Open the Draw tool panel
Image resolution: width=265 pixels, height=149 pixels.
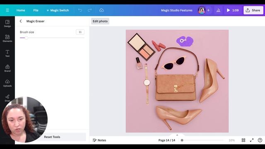point(7,98)
